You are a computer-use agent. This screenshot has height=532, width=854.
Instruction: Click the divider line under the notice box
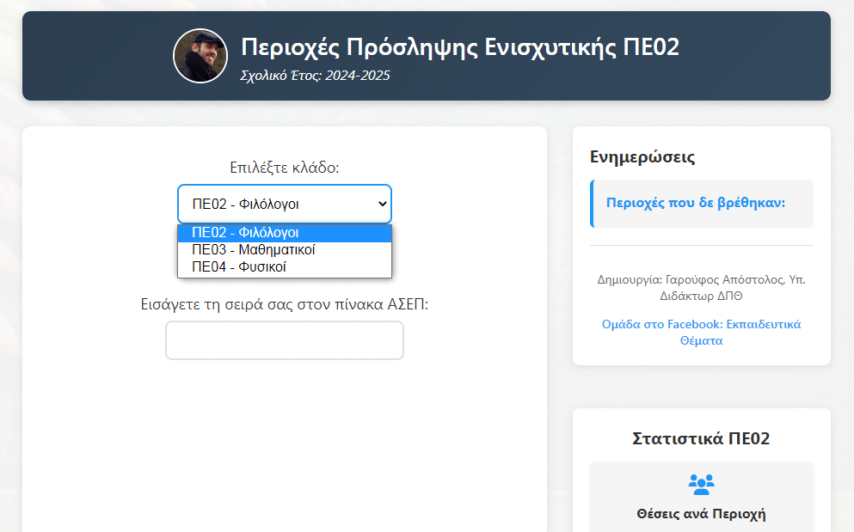tap(701, 246)
